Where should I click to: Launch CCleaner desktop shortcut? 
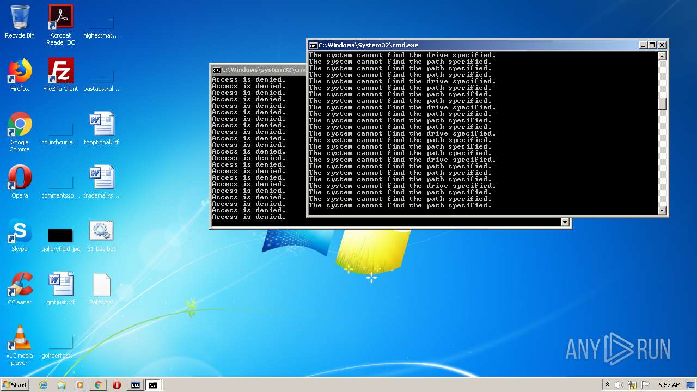click(20, 289)
